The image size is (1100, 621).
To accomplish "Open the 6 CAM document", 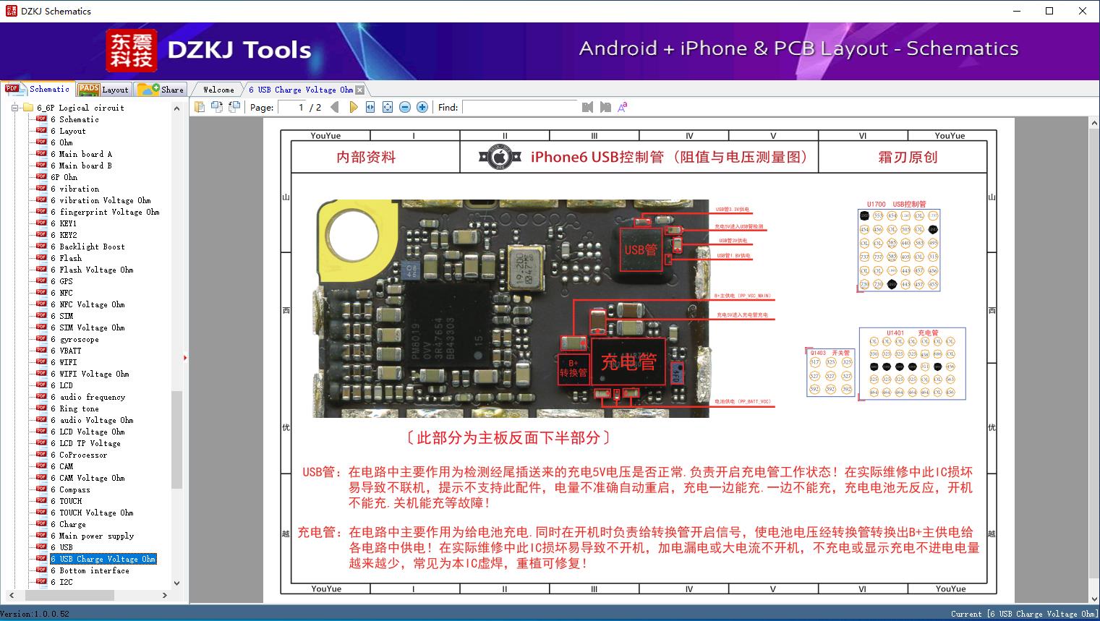I will [61, 466].
